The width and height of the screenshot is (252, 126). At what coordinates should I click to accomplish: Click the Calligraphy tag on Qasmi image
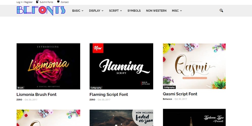point(169,87)
